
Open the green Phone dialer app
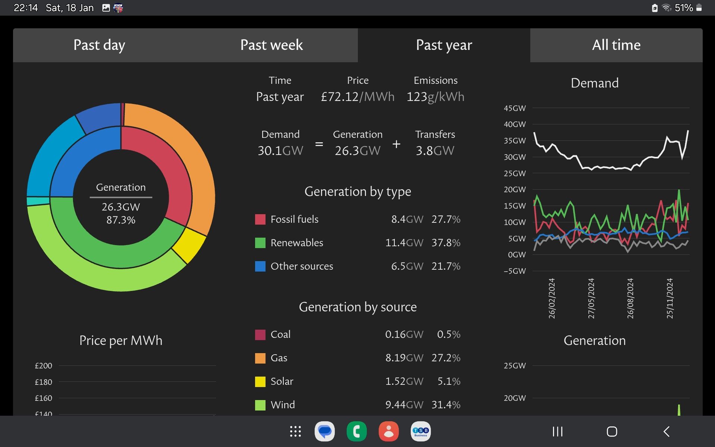[x=356, y=431]
